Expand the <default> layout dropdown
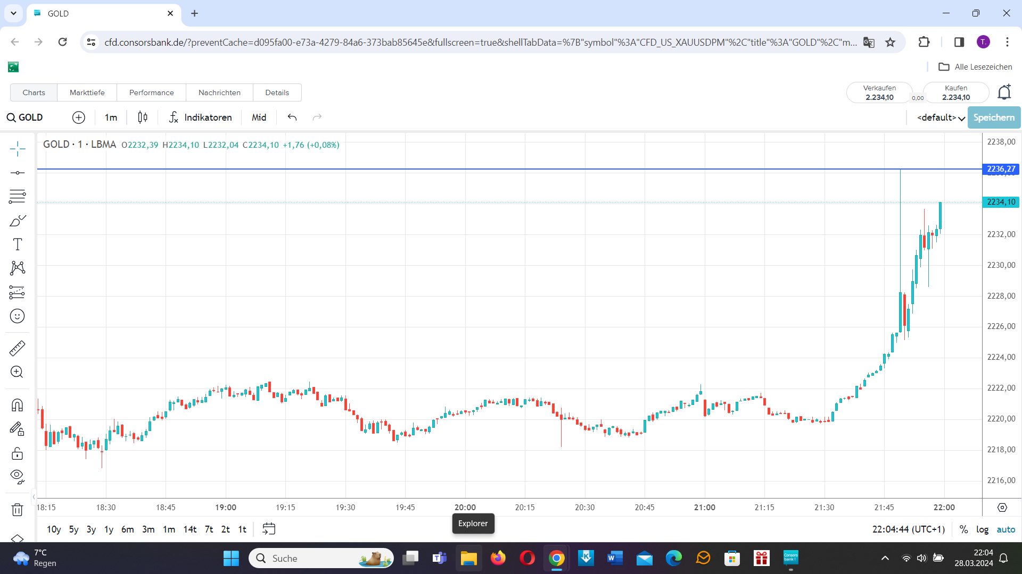Image resolution: width=1022 pixels, height=574 pixels. (x=941, y=117)
